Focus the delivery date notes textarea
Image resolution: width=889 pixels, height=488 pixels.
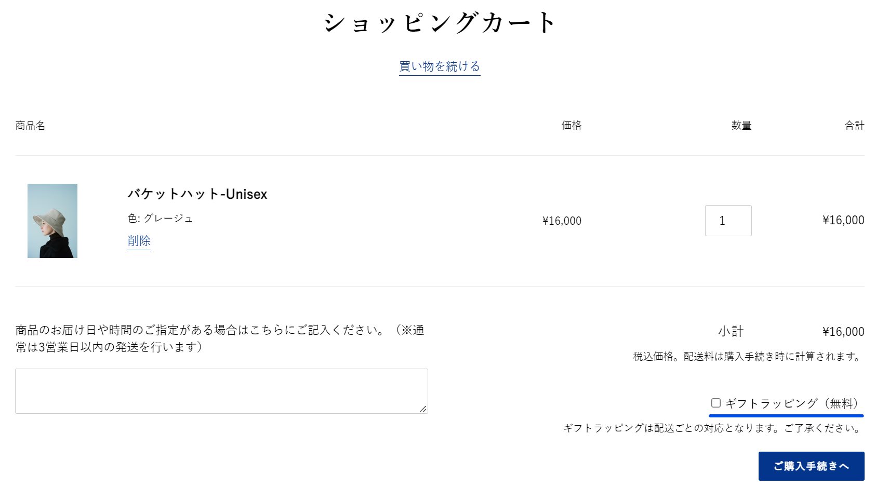(x=221, y=391)
